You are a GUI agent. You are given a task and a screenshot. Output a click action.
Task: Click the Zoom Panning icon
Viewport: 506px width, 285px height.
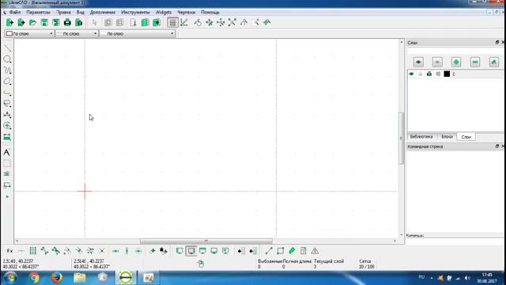point(267,22)
